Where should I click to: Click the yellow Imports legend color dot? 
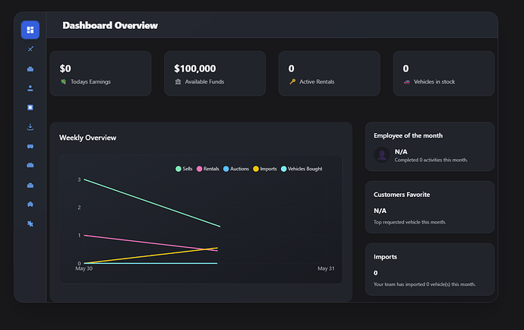(x=256, y=169)
